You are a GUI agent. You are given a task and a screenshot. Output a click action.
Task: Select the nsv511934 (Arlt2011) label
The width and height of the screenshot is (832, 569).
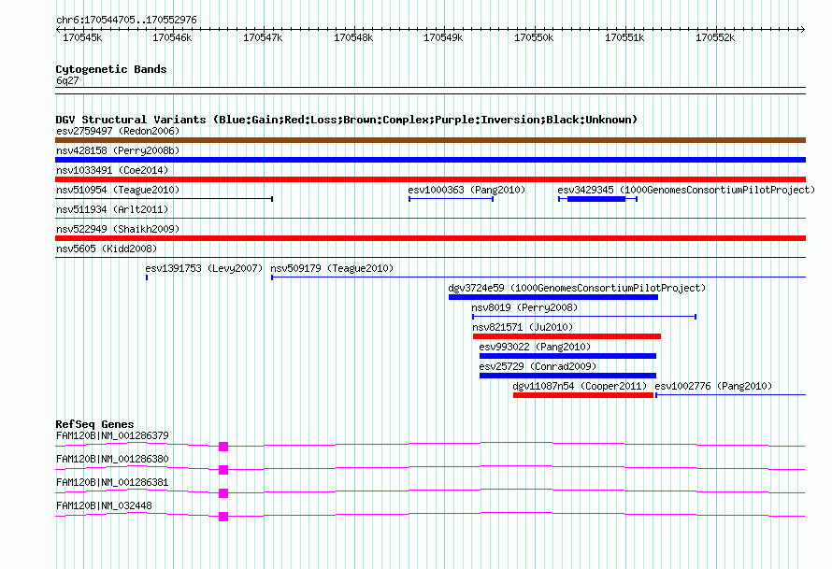112,209
